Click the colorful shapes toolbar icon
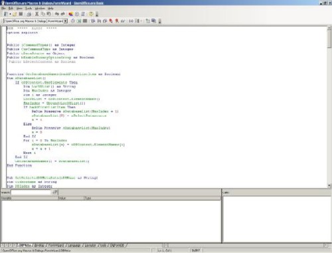This screenshot has width=332, height=253. (x=71, y=14)
